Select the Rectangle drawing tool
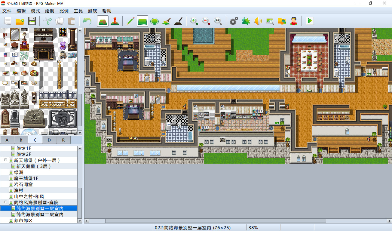 coord(142,21)
